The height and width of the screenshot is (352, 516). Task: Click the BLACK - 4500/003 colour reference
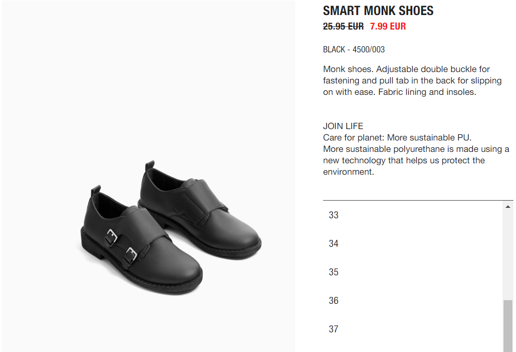point(354,49)
